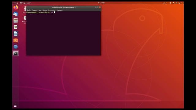This screenshot has width=196, height=110.
Task: Open the Файл menu in terminal
Action: click(x=29, y=10)
